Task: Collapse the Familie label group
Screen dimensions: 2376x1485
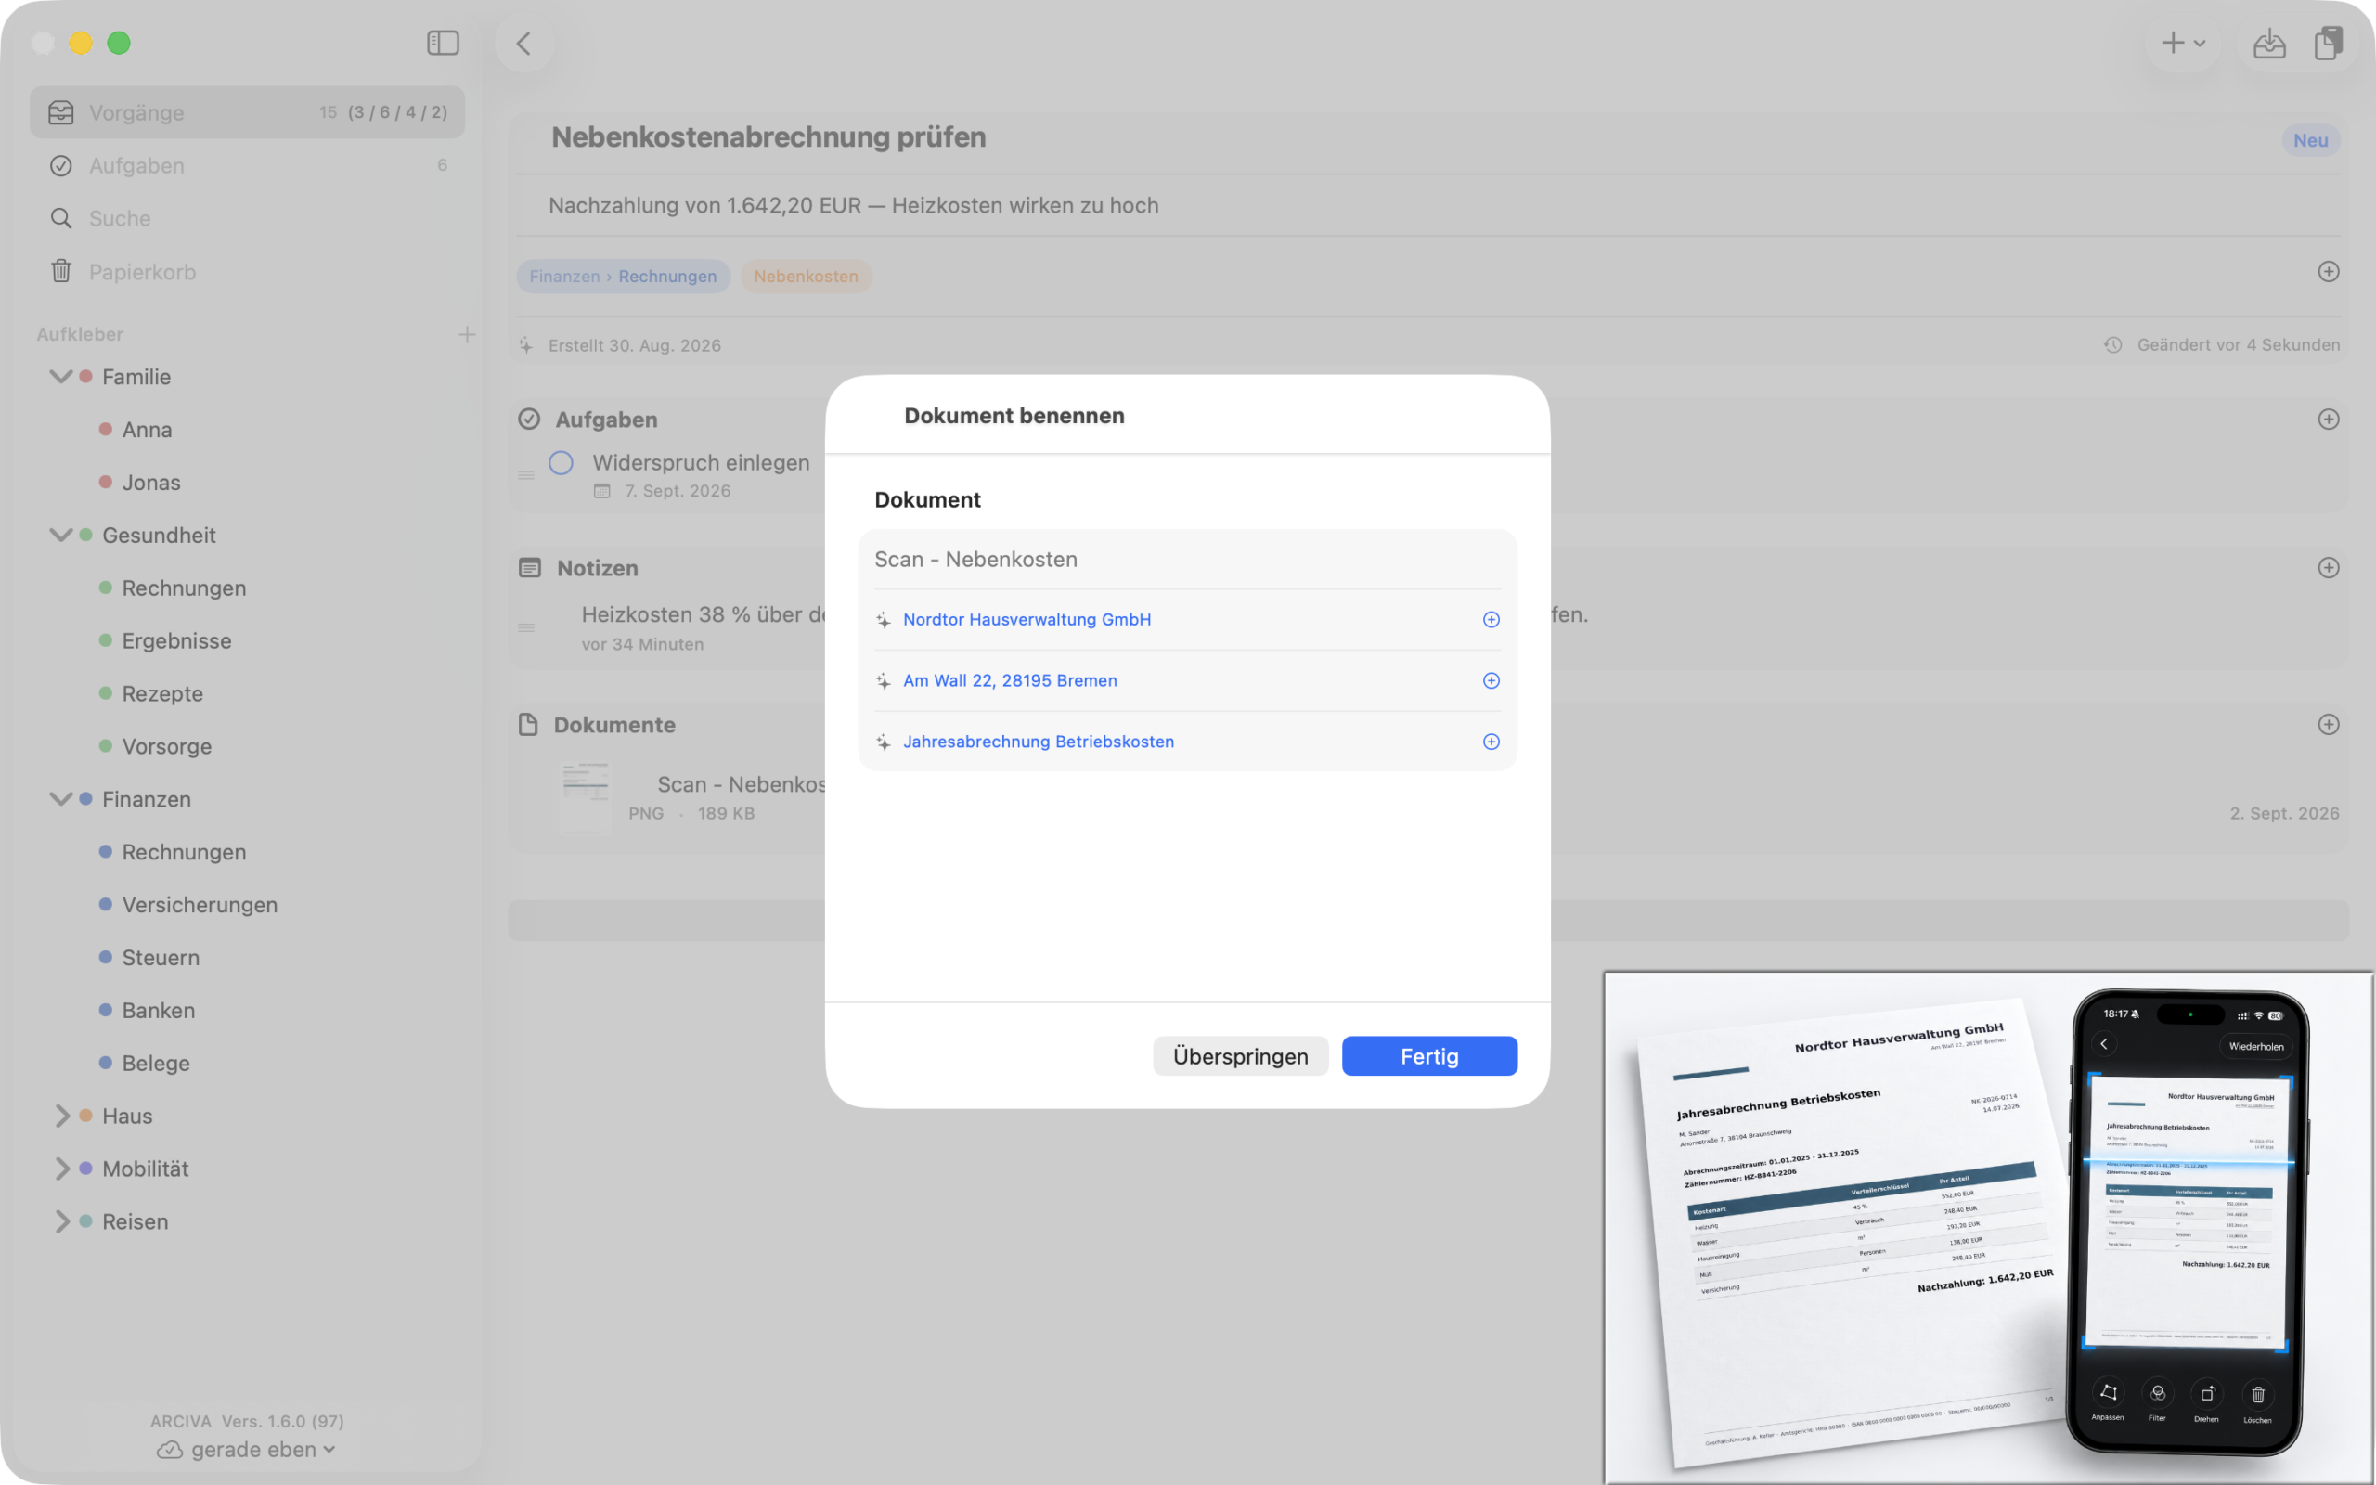Action: tap(61, 377)
